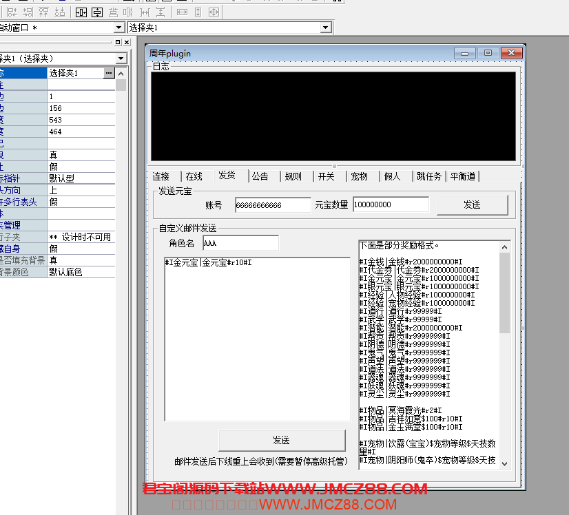Apply right-align to selected components

28,12
